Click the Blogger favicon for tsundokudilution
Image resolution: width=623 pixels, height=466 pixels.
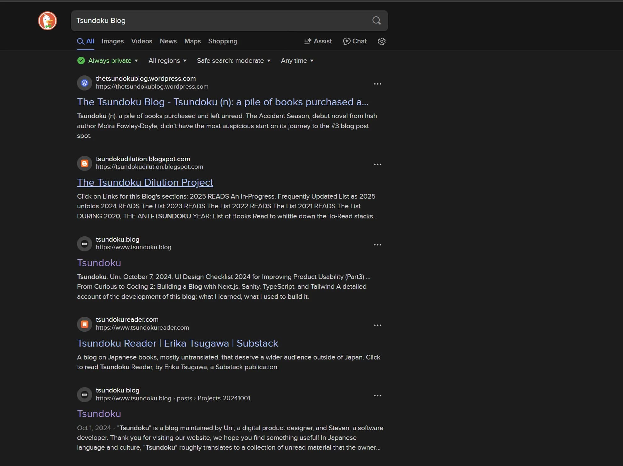(x=85, y=163)
